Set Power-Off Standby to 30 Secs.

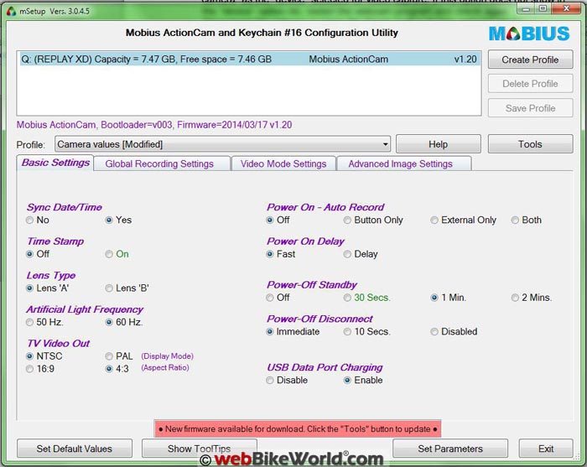click(x=347, y=298)
